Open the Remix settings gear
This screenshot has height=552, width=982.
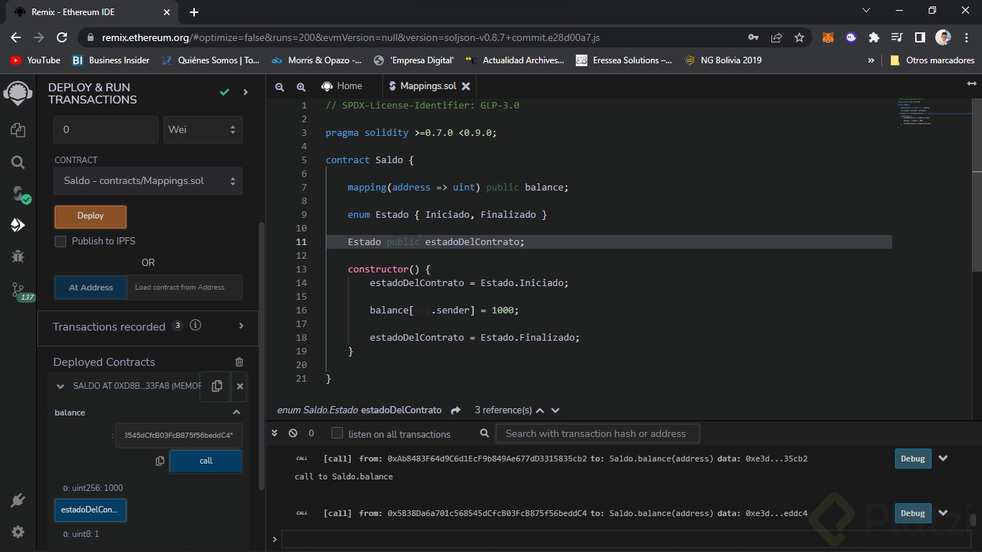[x=18, y=532]
